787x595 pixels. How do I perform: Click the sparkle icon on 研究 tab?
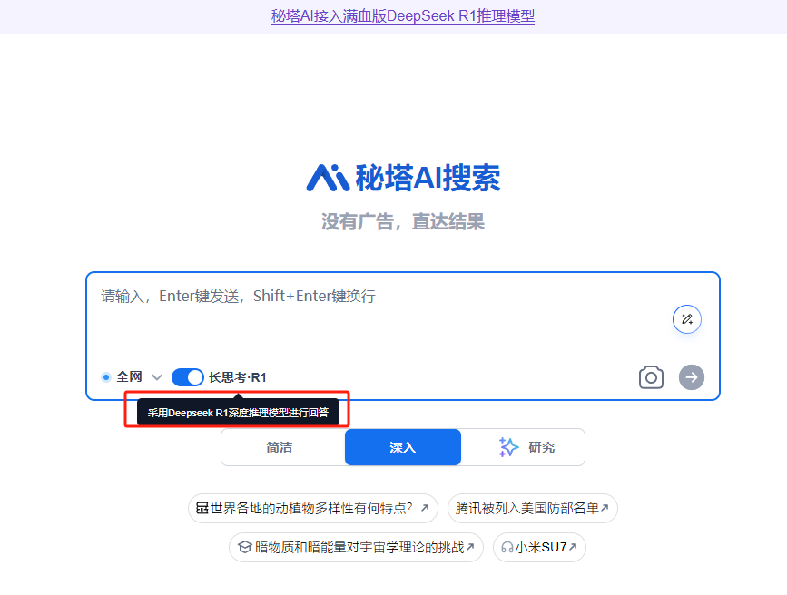click(x=508, y=447)
